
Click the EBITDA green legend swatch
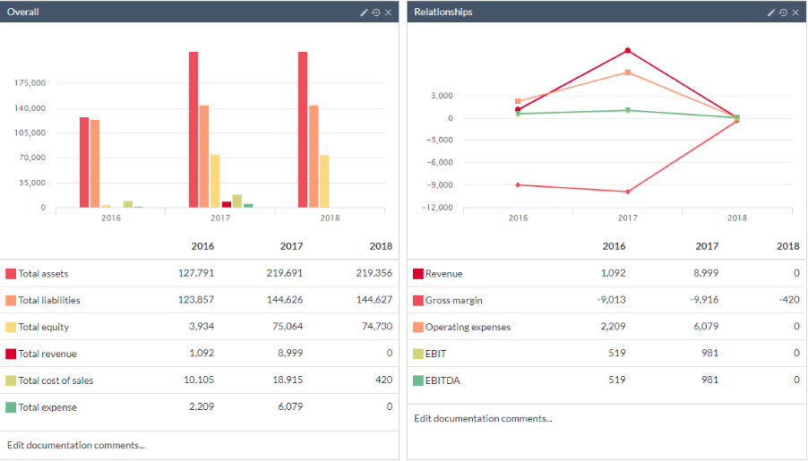click(x=417, y=380)
